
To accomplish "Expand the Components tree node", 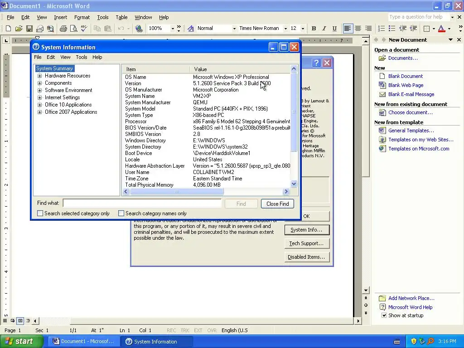I will tap(39, 83).
